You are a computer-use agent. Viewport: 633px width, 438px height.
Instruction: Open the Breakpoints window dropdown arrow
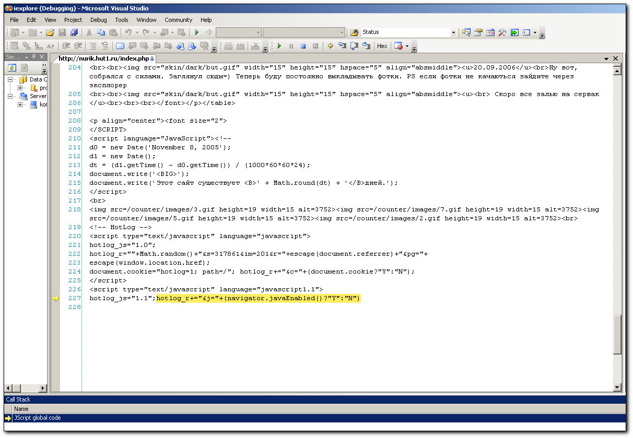pos(407,46)
